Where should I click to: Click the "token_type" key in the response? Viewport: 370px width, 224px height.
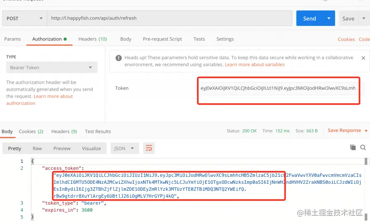click(x=59, y=203)
